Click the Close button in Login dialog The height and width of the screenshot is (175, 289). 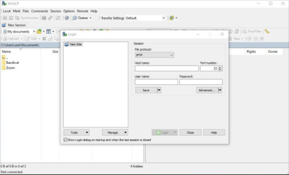pyautogui.click(x=190, y=133)
